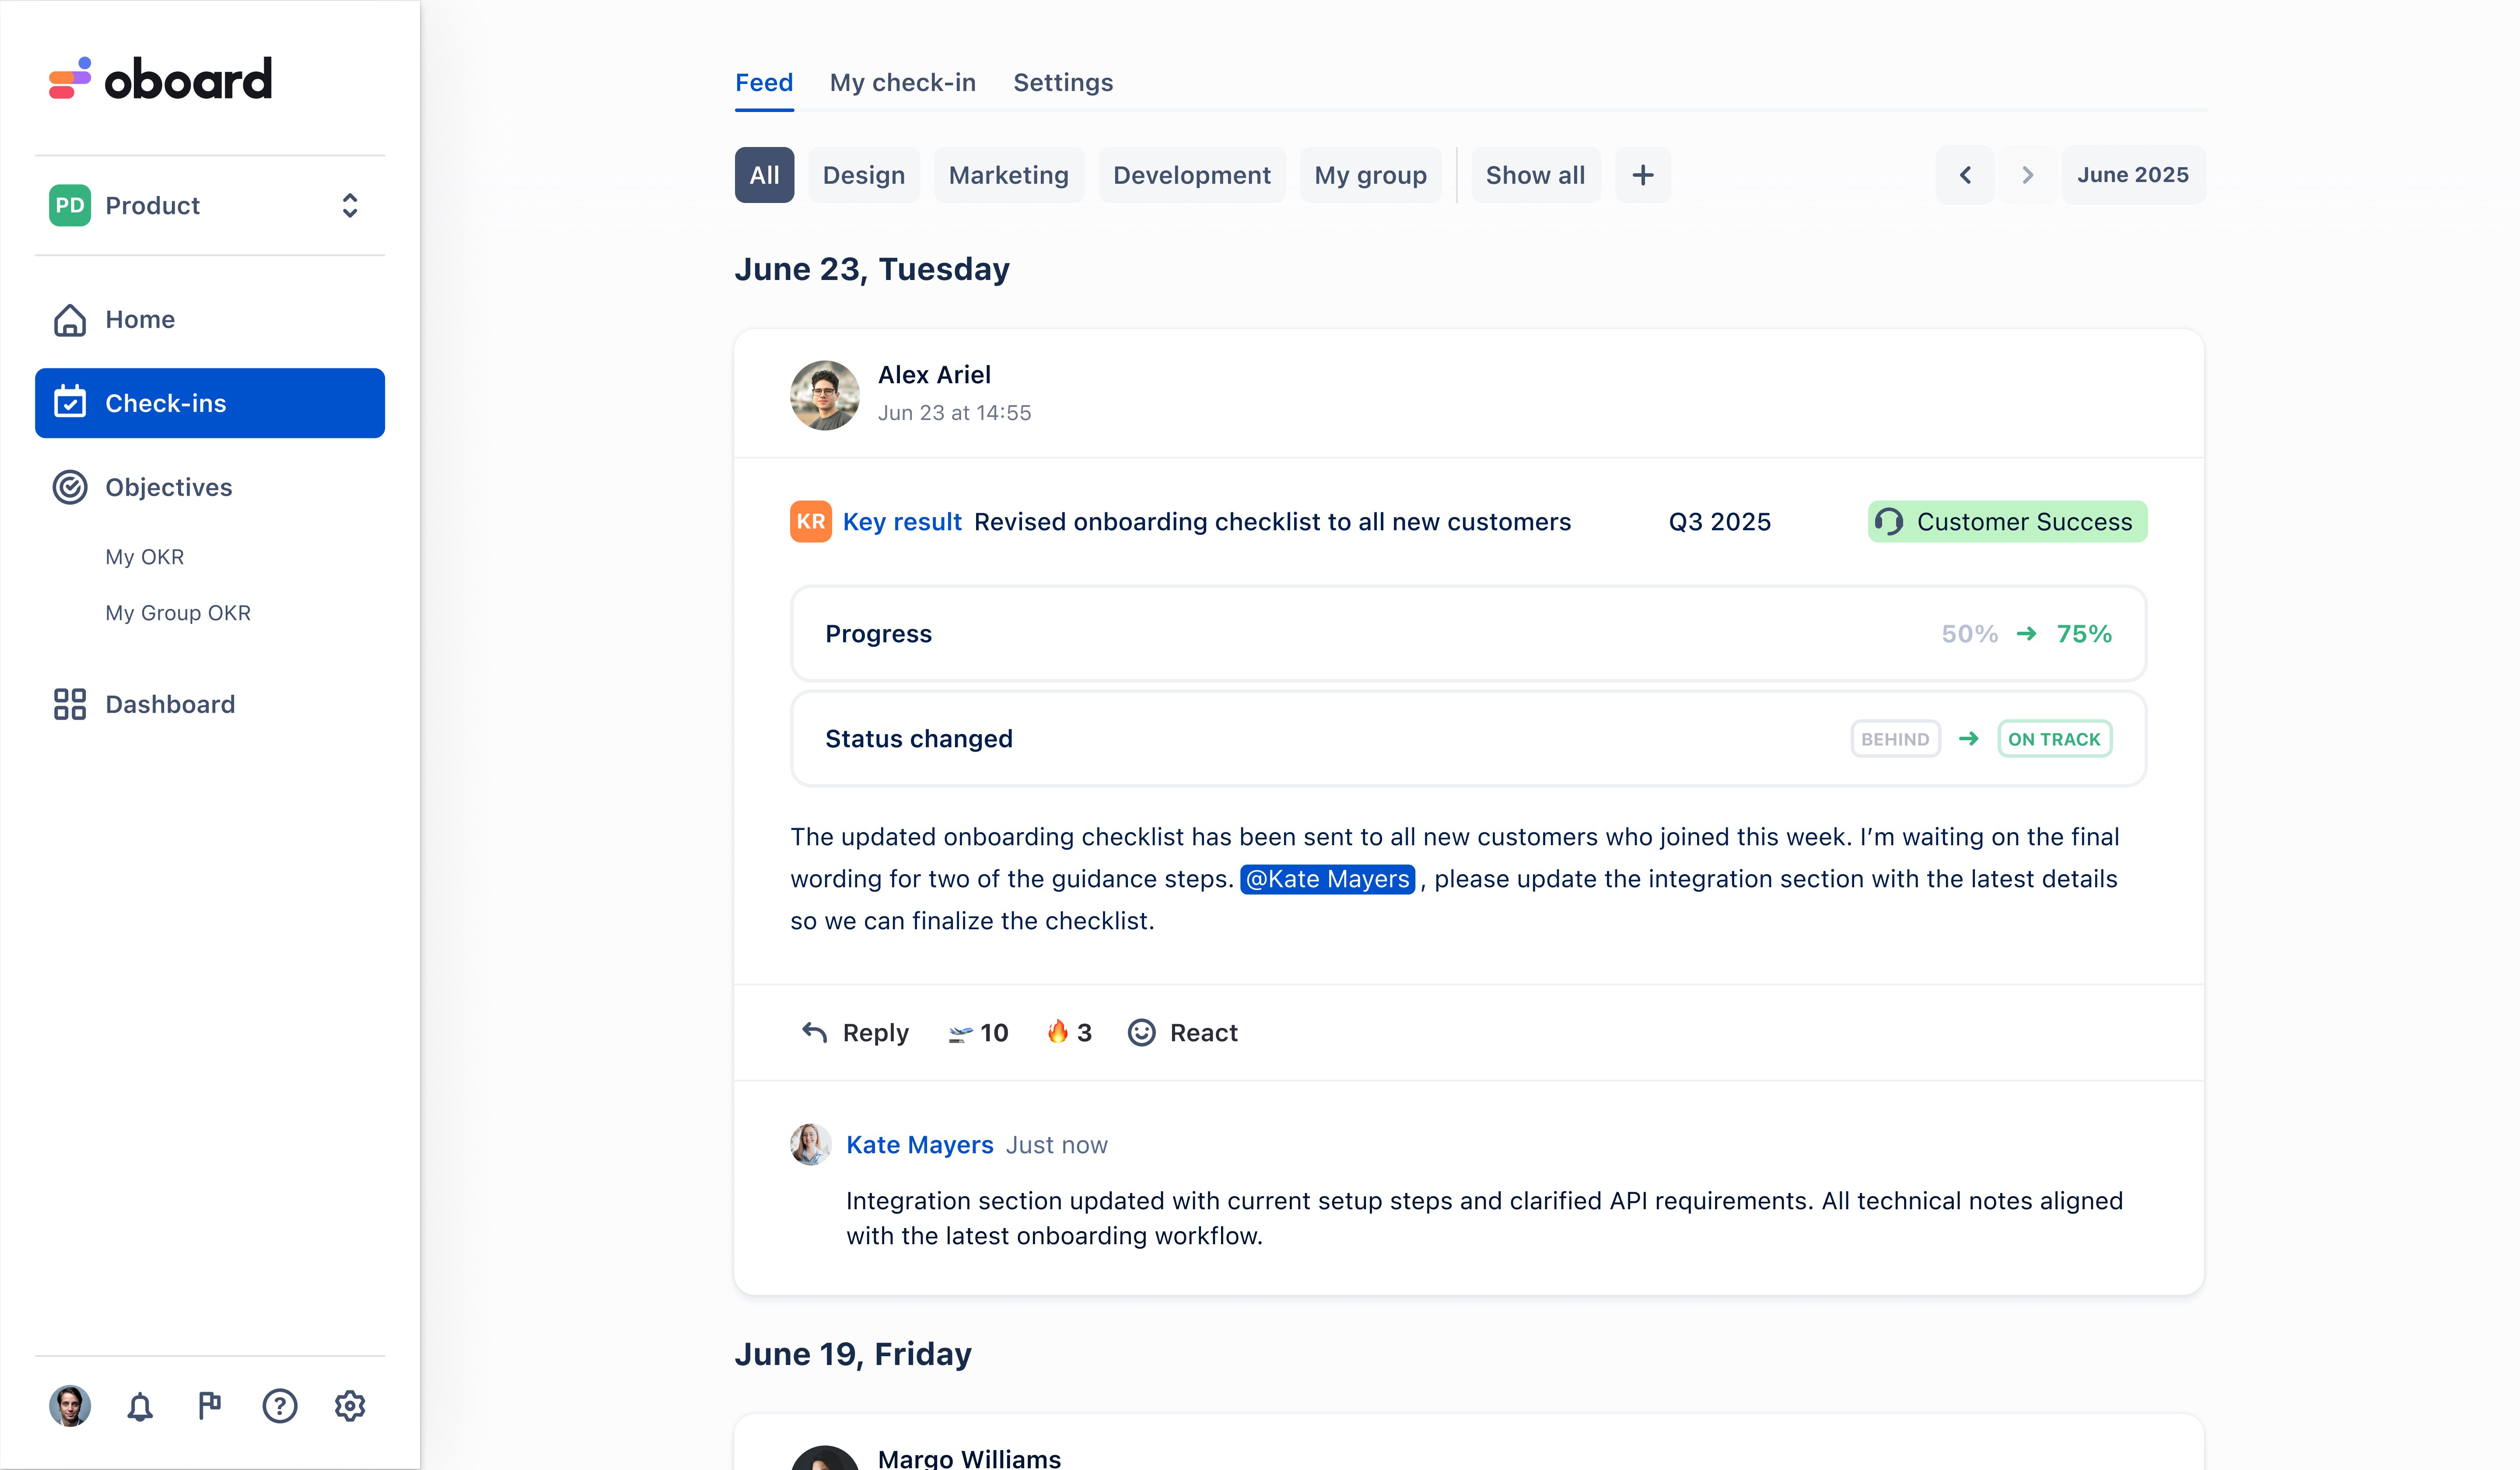Open the settings gear icon
This screenshot has height=1470, width=2520.
350,1406
